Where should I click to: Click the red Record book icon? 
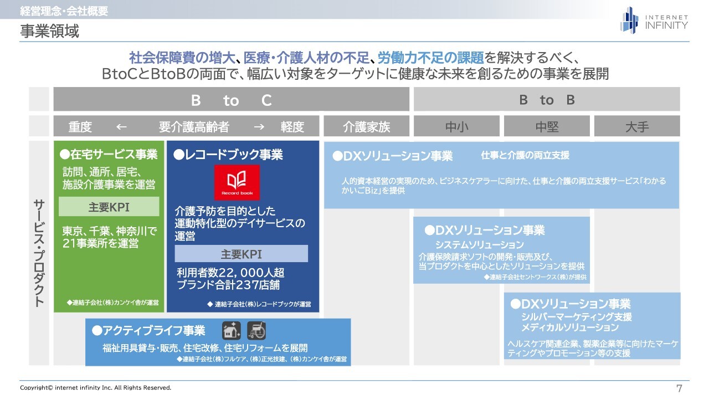point(237,182)
